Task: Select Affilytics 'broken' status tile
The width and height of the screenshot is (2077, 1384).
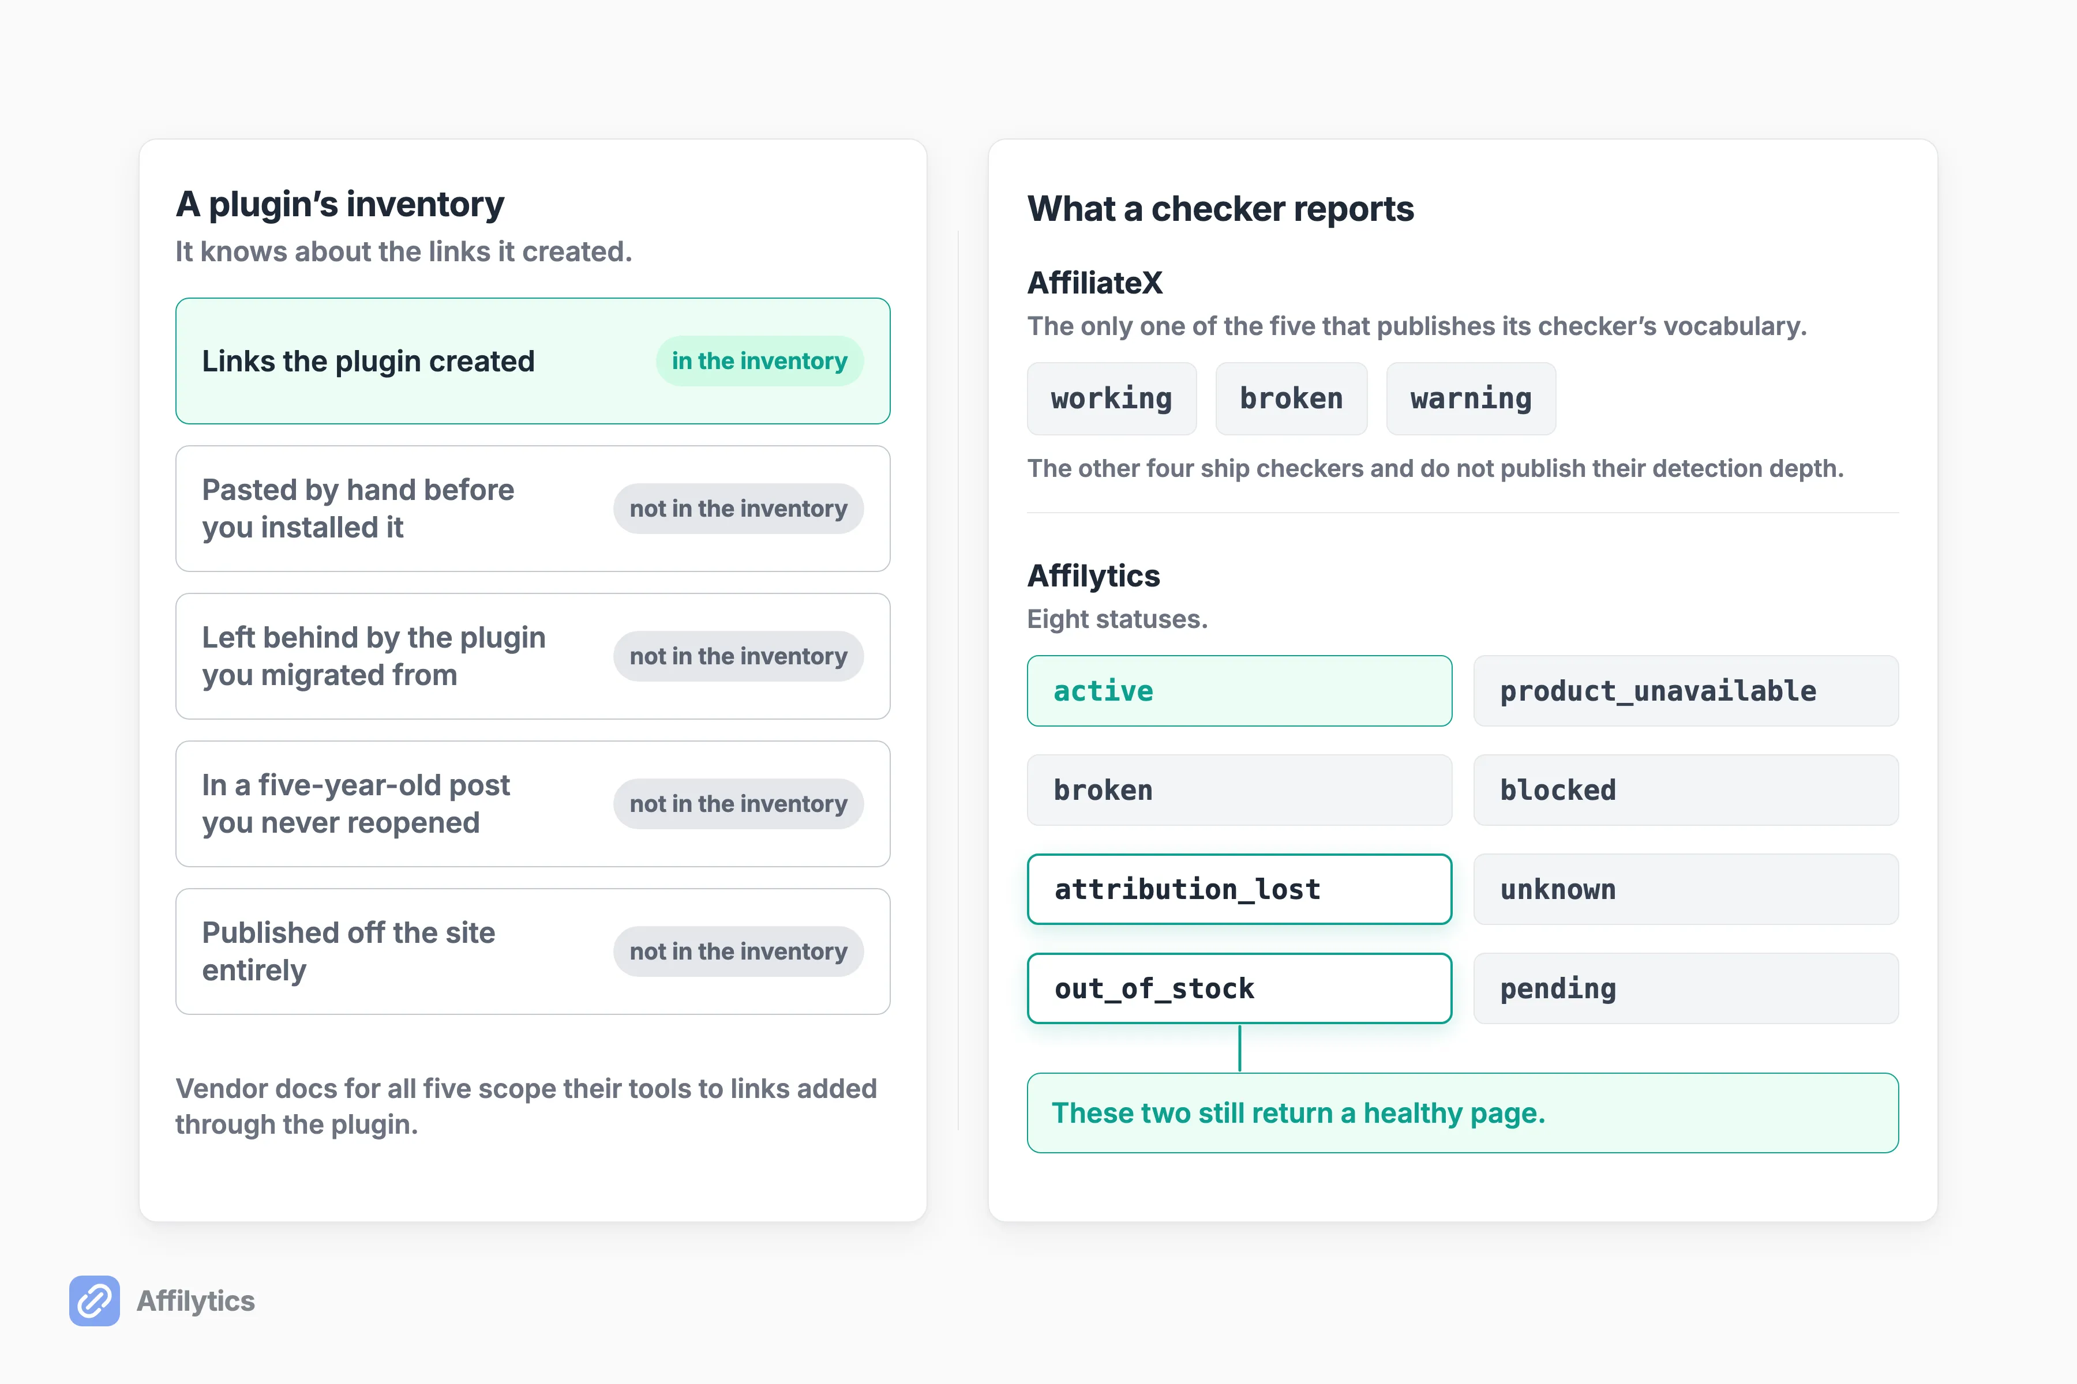Action: 1239,789
